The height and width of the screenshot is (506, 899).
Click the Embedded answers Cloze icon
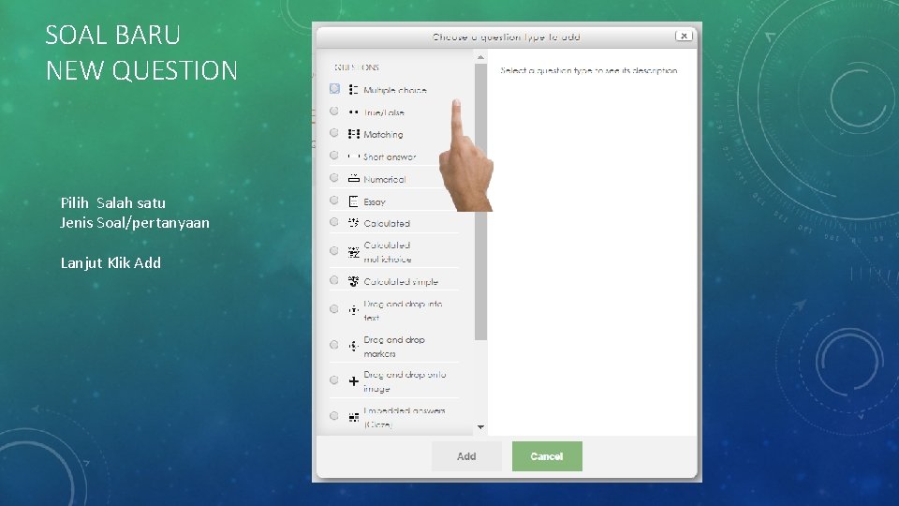coord(354,417)
